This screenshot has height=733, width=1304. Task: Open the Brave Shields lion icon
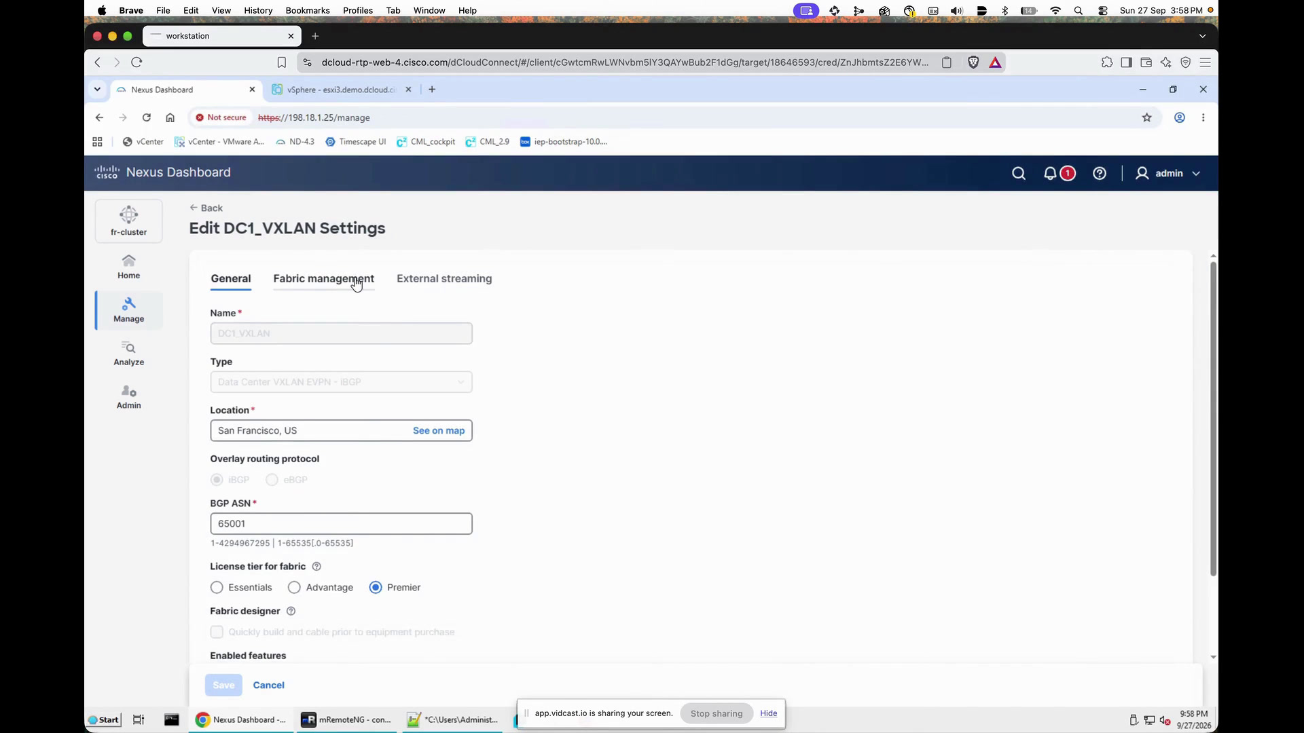pos(973,62)
